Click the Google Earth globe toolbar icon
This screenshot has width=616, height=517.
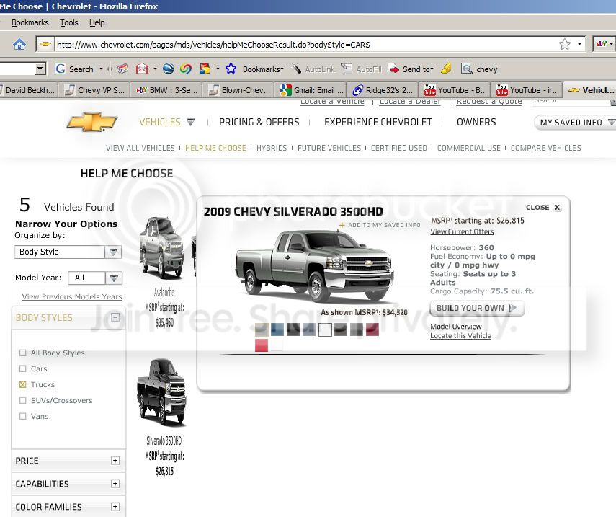pos(168,69)
